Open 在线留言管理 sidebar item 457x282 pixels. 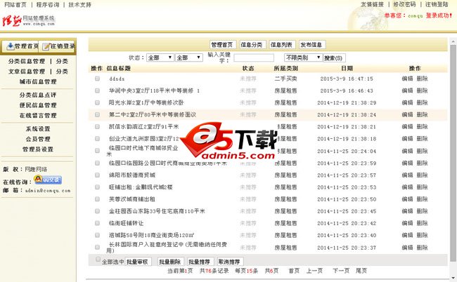(38, 116)
